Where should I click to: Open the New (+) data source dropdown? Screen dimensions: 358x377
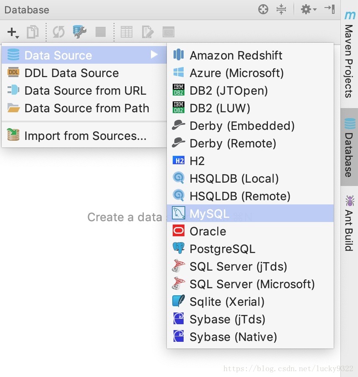click(x=13, y=32)
